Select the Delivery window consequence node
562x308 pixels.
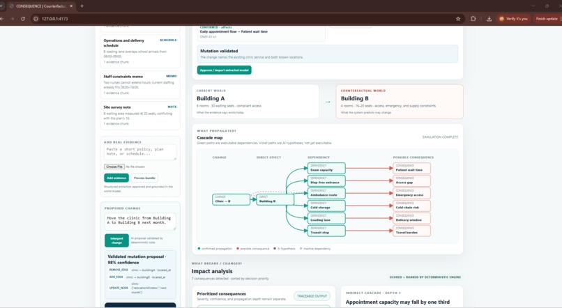click(x=412, y=218)
